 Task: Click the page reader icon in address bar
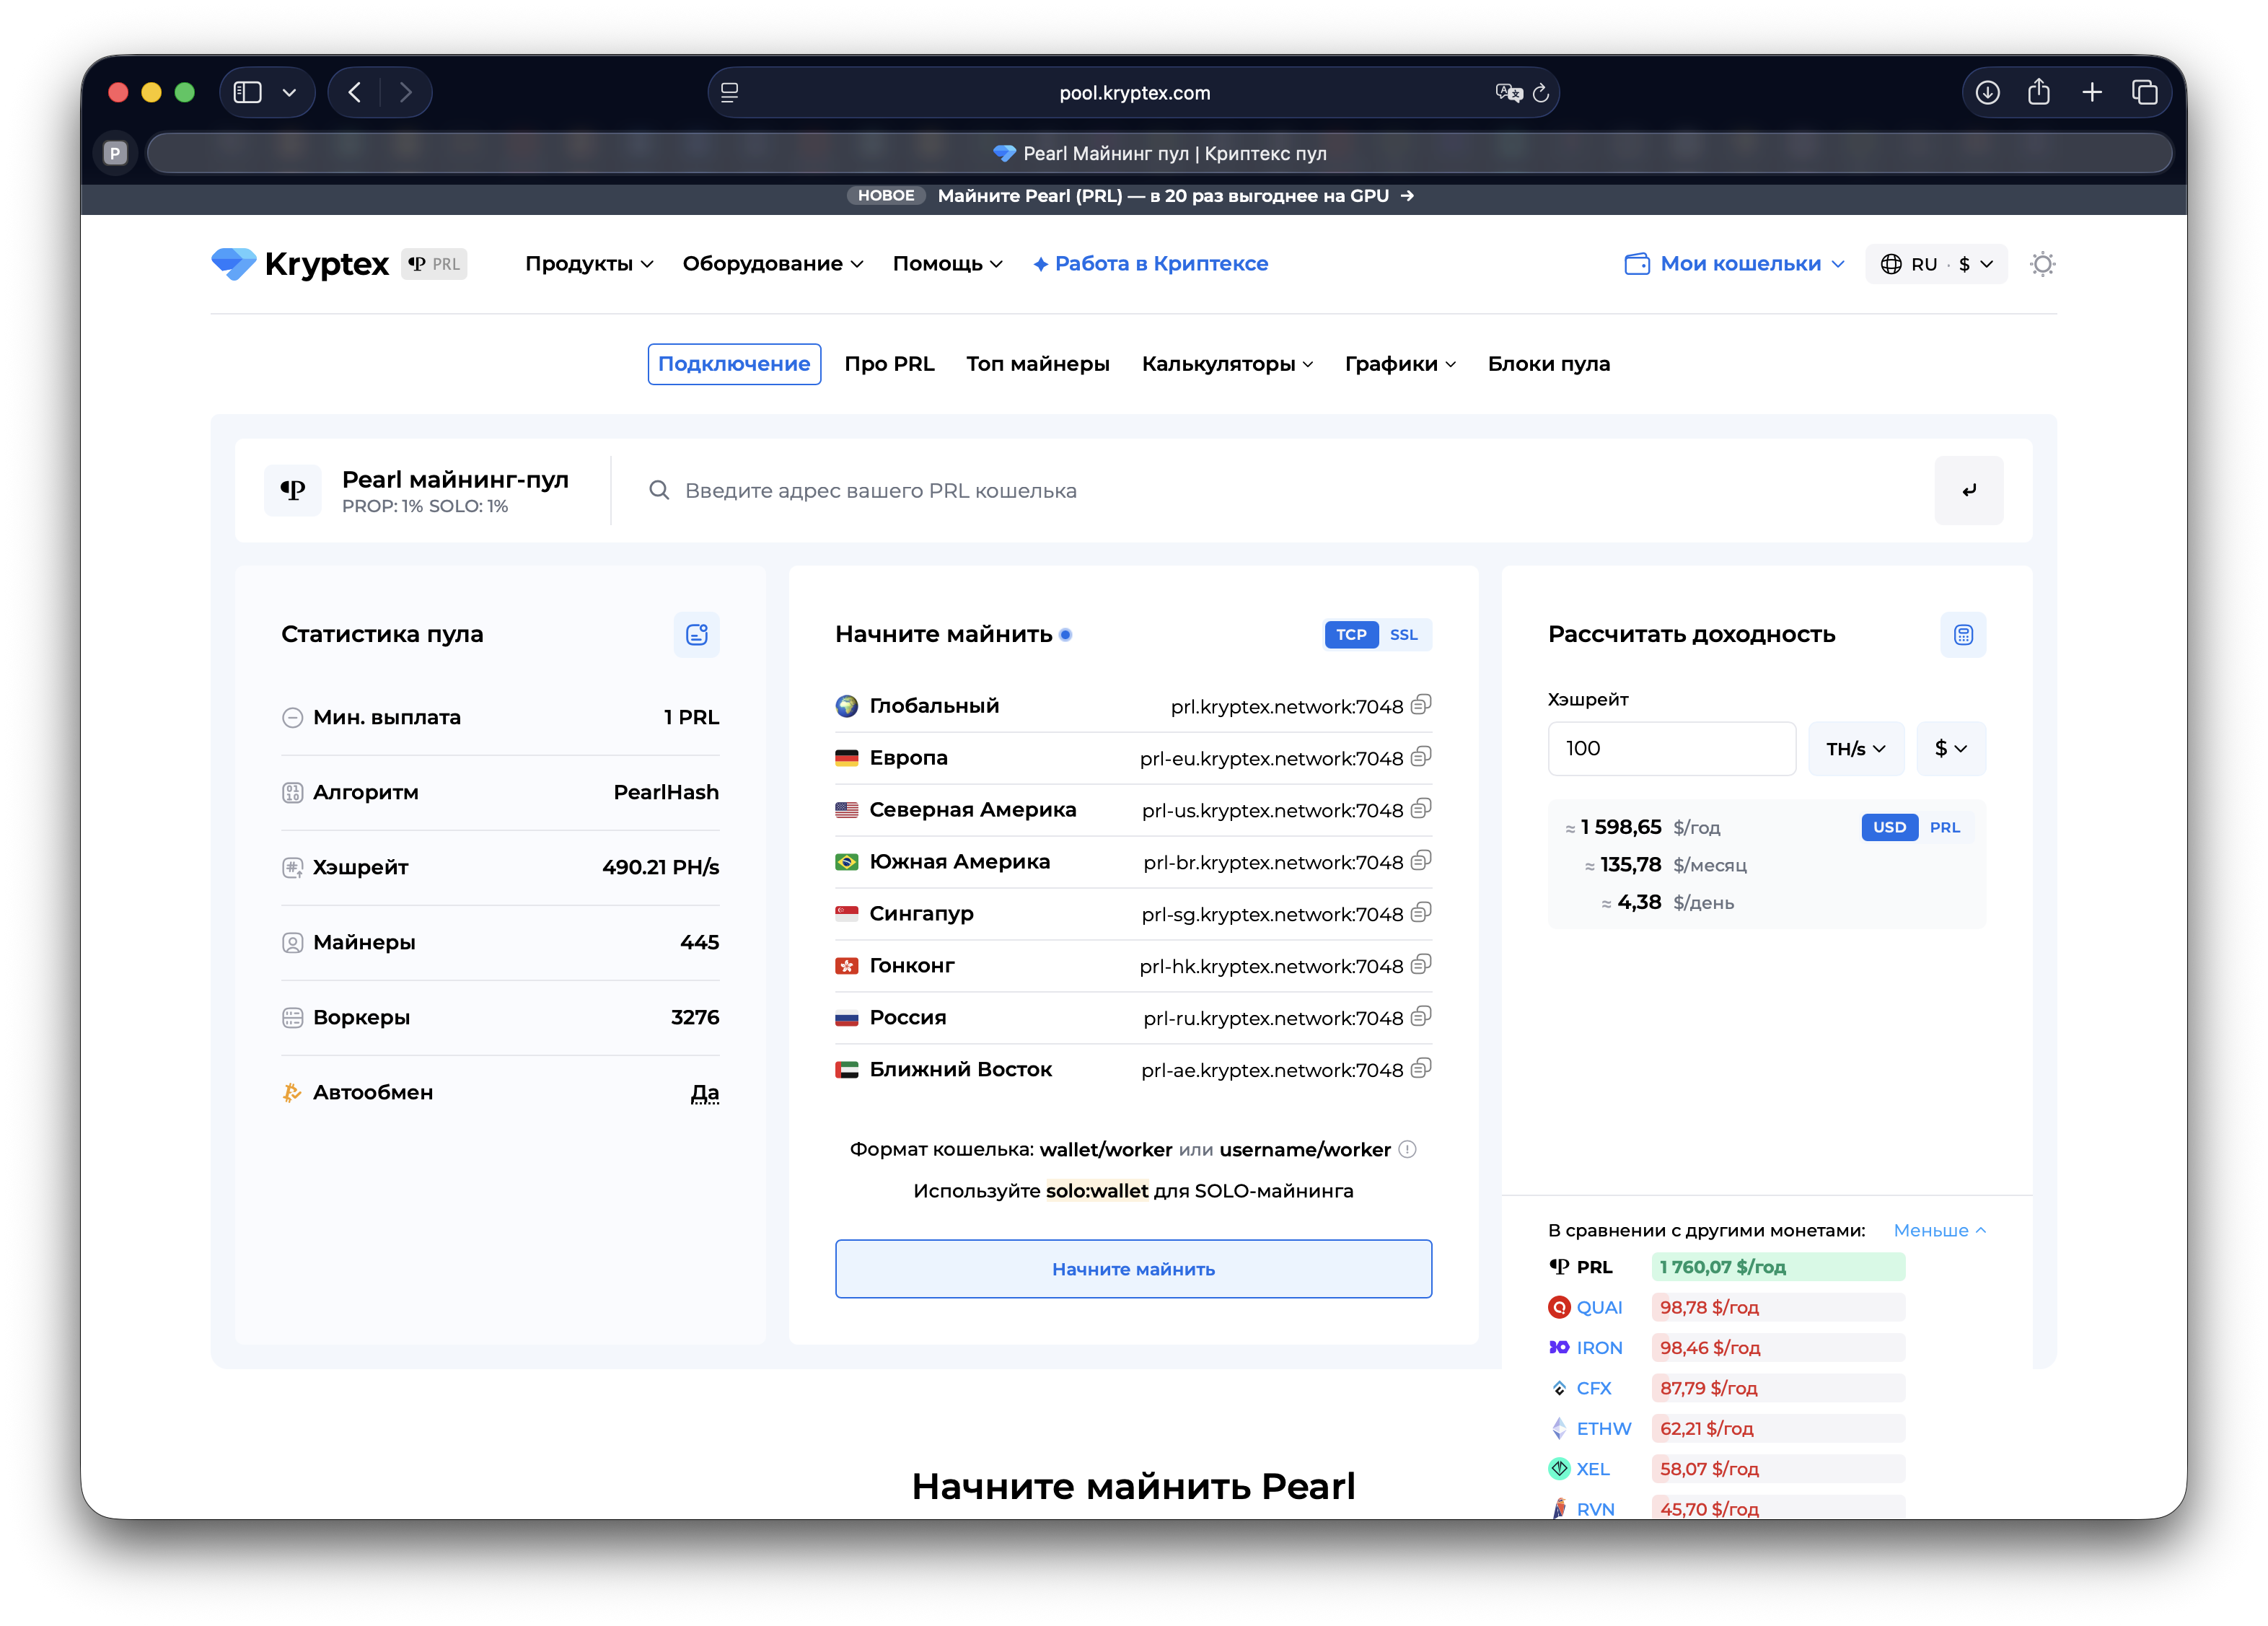(x=730, y=93)
